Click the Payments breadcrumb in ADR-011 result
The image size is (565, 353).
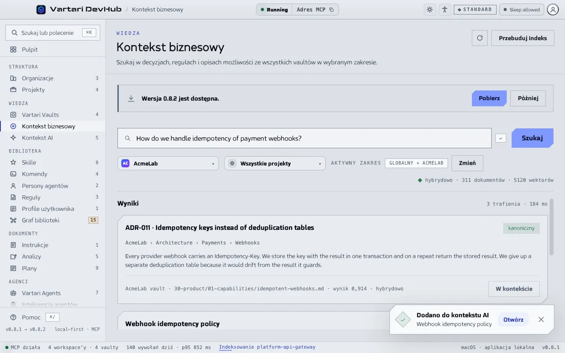pyautogui.click(x=214, y=243)
